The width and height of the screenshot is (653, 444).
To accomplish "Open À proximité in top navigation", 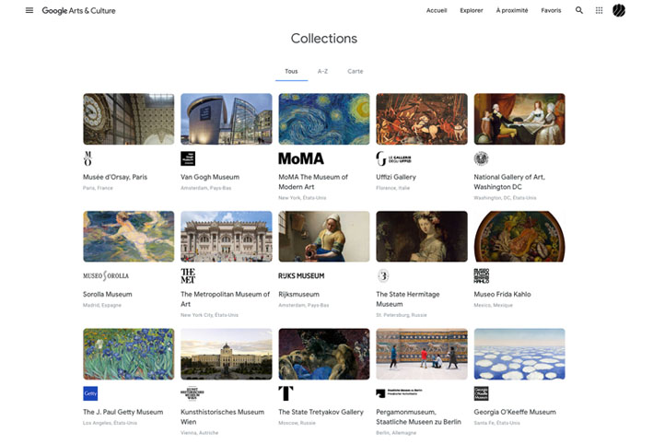I will pyautogui.click(x=512, y=10).
